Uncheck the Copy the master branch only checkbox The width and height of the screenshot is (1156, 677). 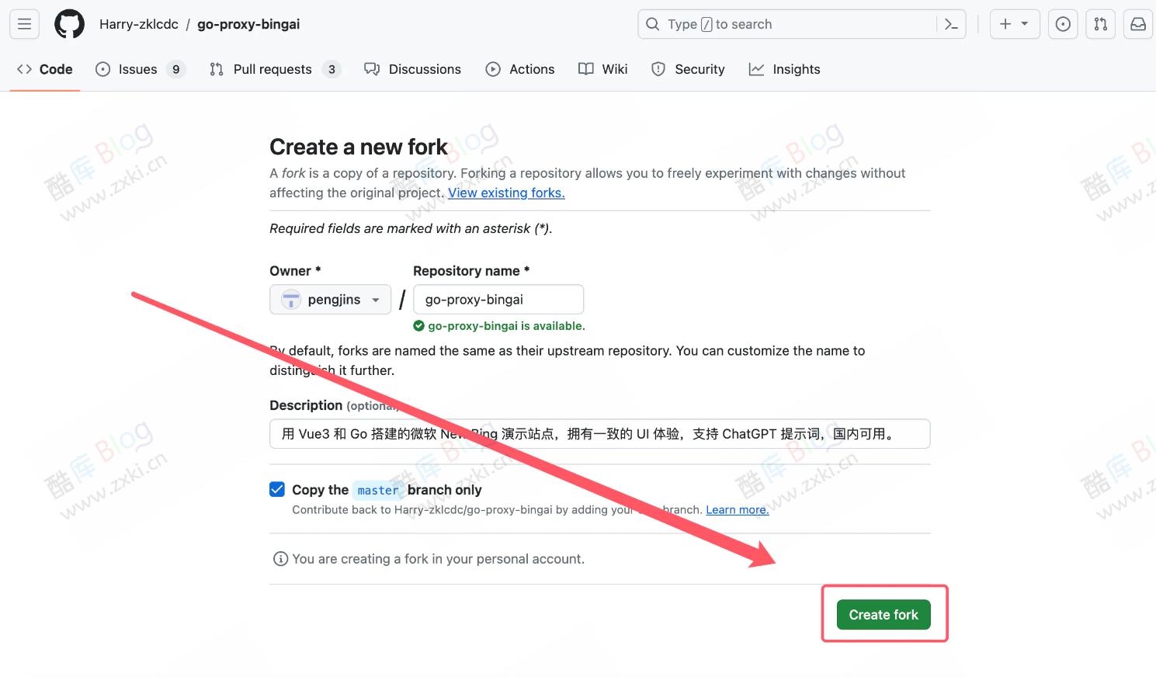(277, 489)
